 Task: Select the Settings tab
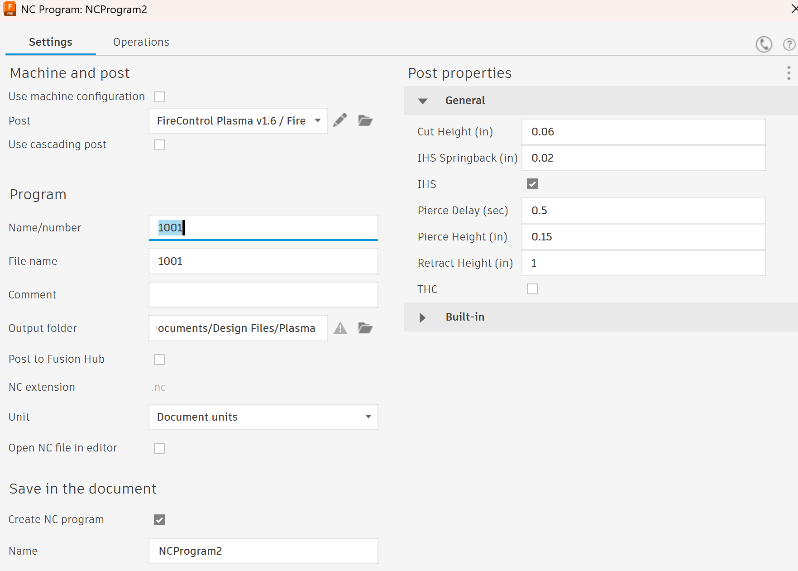click(50, 42)
